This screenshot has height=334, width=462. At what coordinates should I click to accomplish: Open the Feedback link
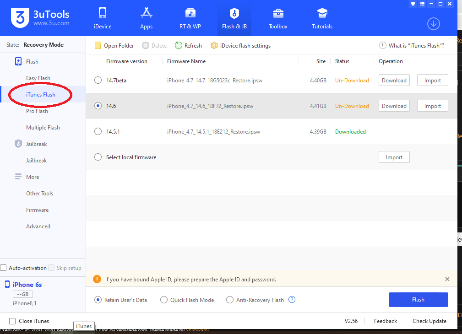coord(386,321)
